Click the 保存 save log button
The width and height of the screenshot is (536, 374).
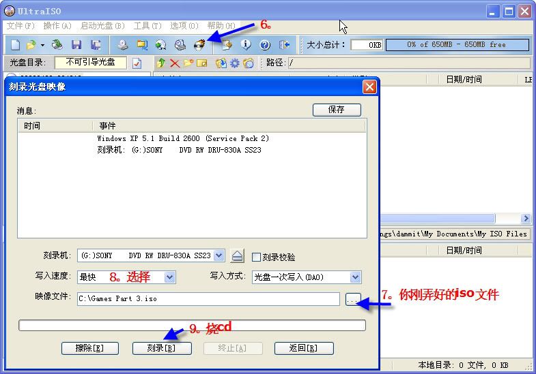pos(336,110)
